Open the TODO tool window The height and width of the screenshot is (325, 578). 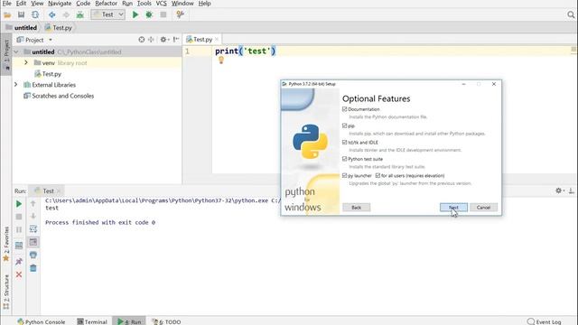pyautogui.click(x=166, y=321)
